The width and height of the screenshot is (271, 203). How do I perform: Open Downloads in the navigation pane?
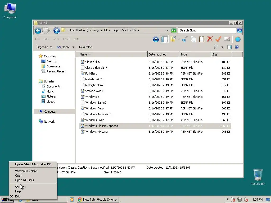[x=51, y=66]
